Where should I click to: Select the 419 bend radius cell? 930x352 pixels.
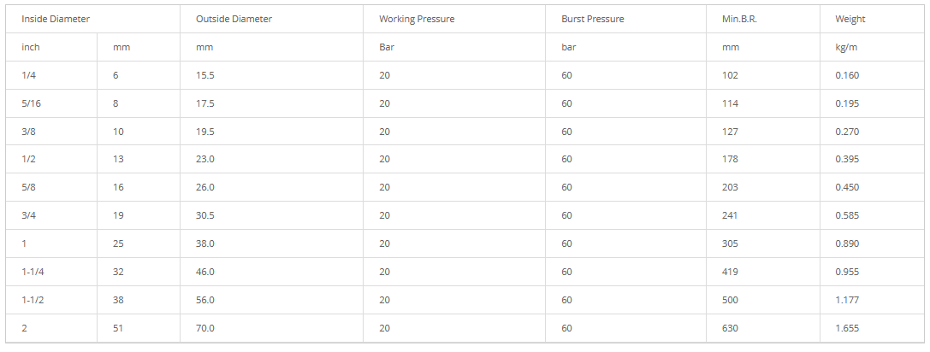730,272
